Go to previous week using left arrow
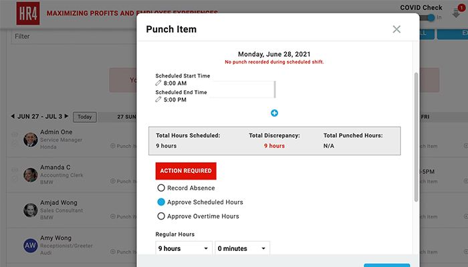The width and height of the screenshot is (468, 267). coord(13,117)
